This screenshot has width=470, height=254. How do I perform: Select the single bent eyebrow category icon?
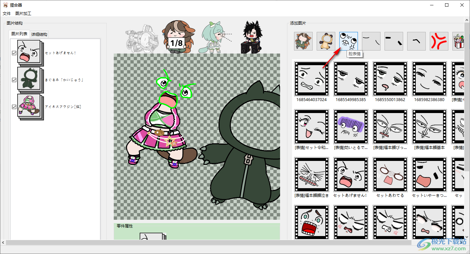coord(416,41)
